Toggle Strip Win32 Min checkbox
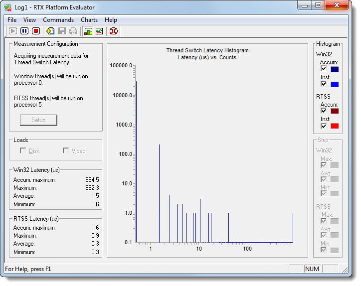 point(324,193)
